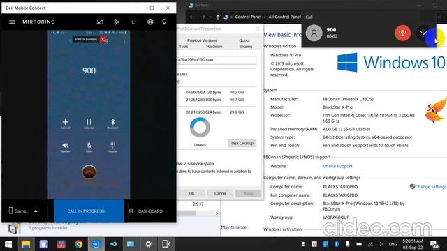
Task: Click Apply in the Properties dialog
Action: [249, 193]
